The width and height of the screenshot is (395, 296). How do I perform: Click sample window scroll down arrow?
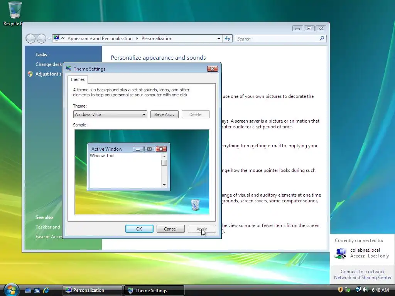pos(164,185)
